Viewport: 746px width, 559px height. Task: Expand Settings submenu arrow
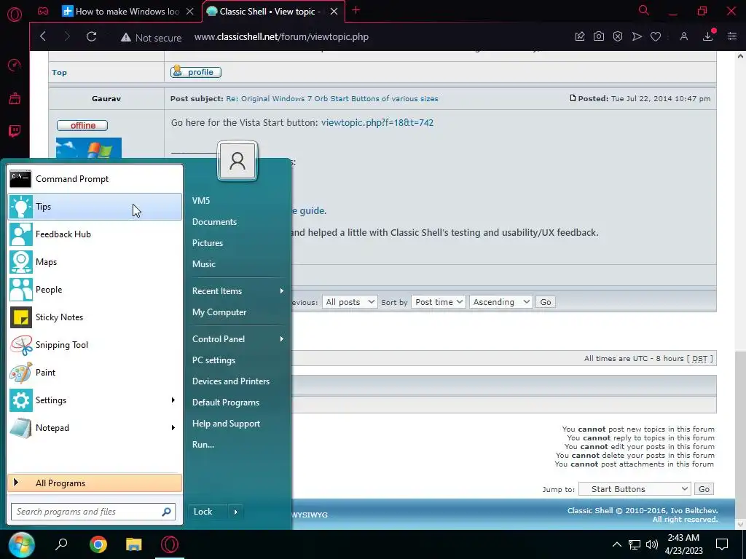tap(173, 400)
